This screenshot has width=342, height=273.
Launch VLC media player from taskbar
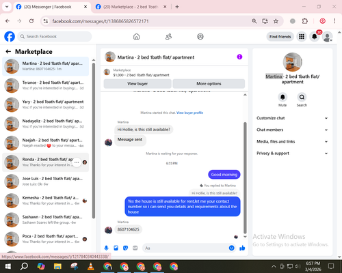91,266
